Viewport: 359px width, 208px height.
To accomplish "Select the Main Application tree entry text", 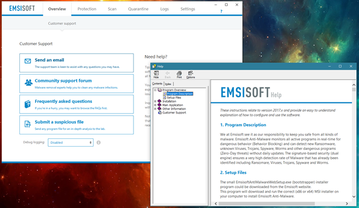I will [173, 105].
